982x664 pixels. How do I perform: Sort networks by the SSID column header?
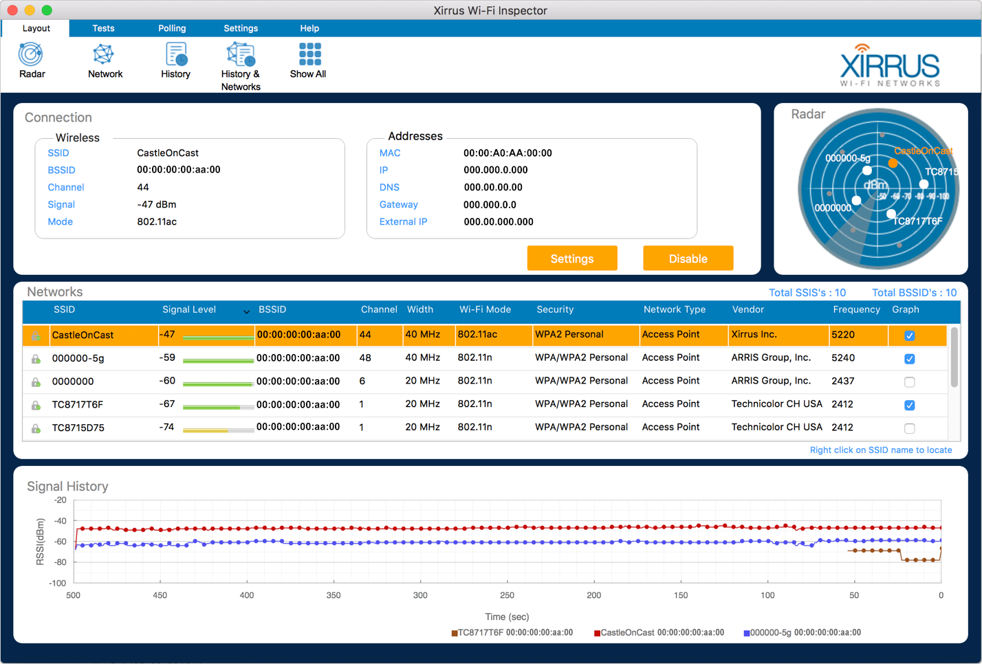(x=64, y=310)
